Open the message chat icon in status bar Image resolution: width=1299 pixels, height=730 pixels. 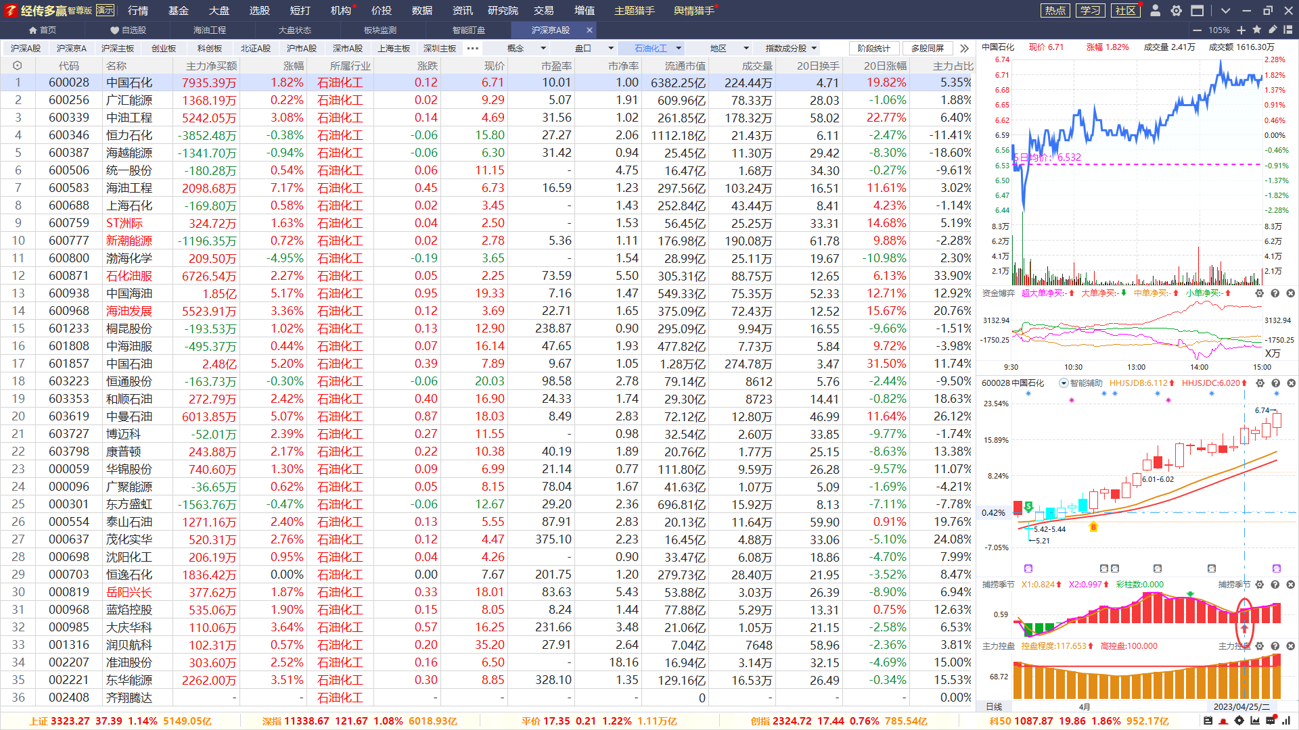coord(1271,721)
